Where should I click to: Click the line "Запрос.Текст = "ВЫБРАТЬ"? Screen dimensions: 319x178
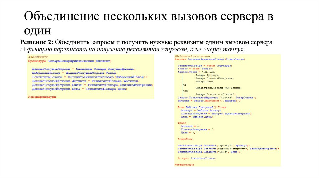(x=196, y=72)
